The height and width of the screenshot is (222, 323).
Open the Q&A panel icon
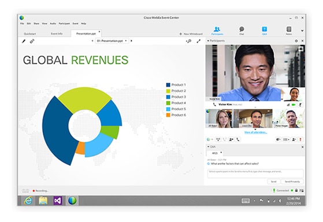pyautogui.click(x=264, y=31)
